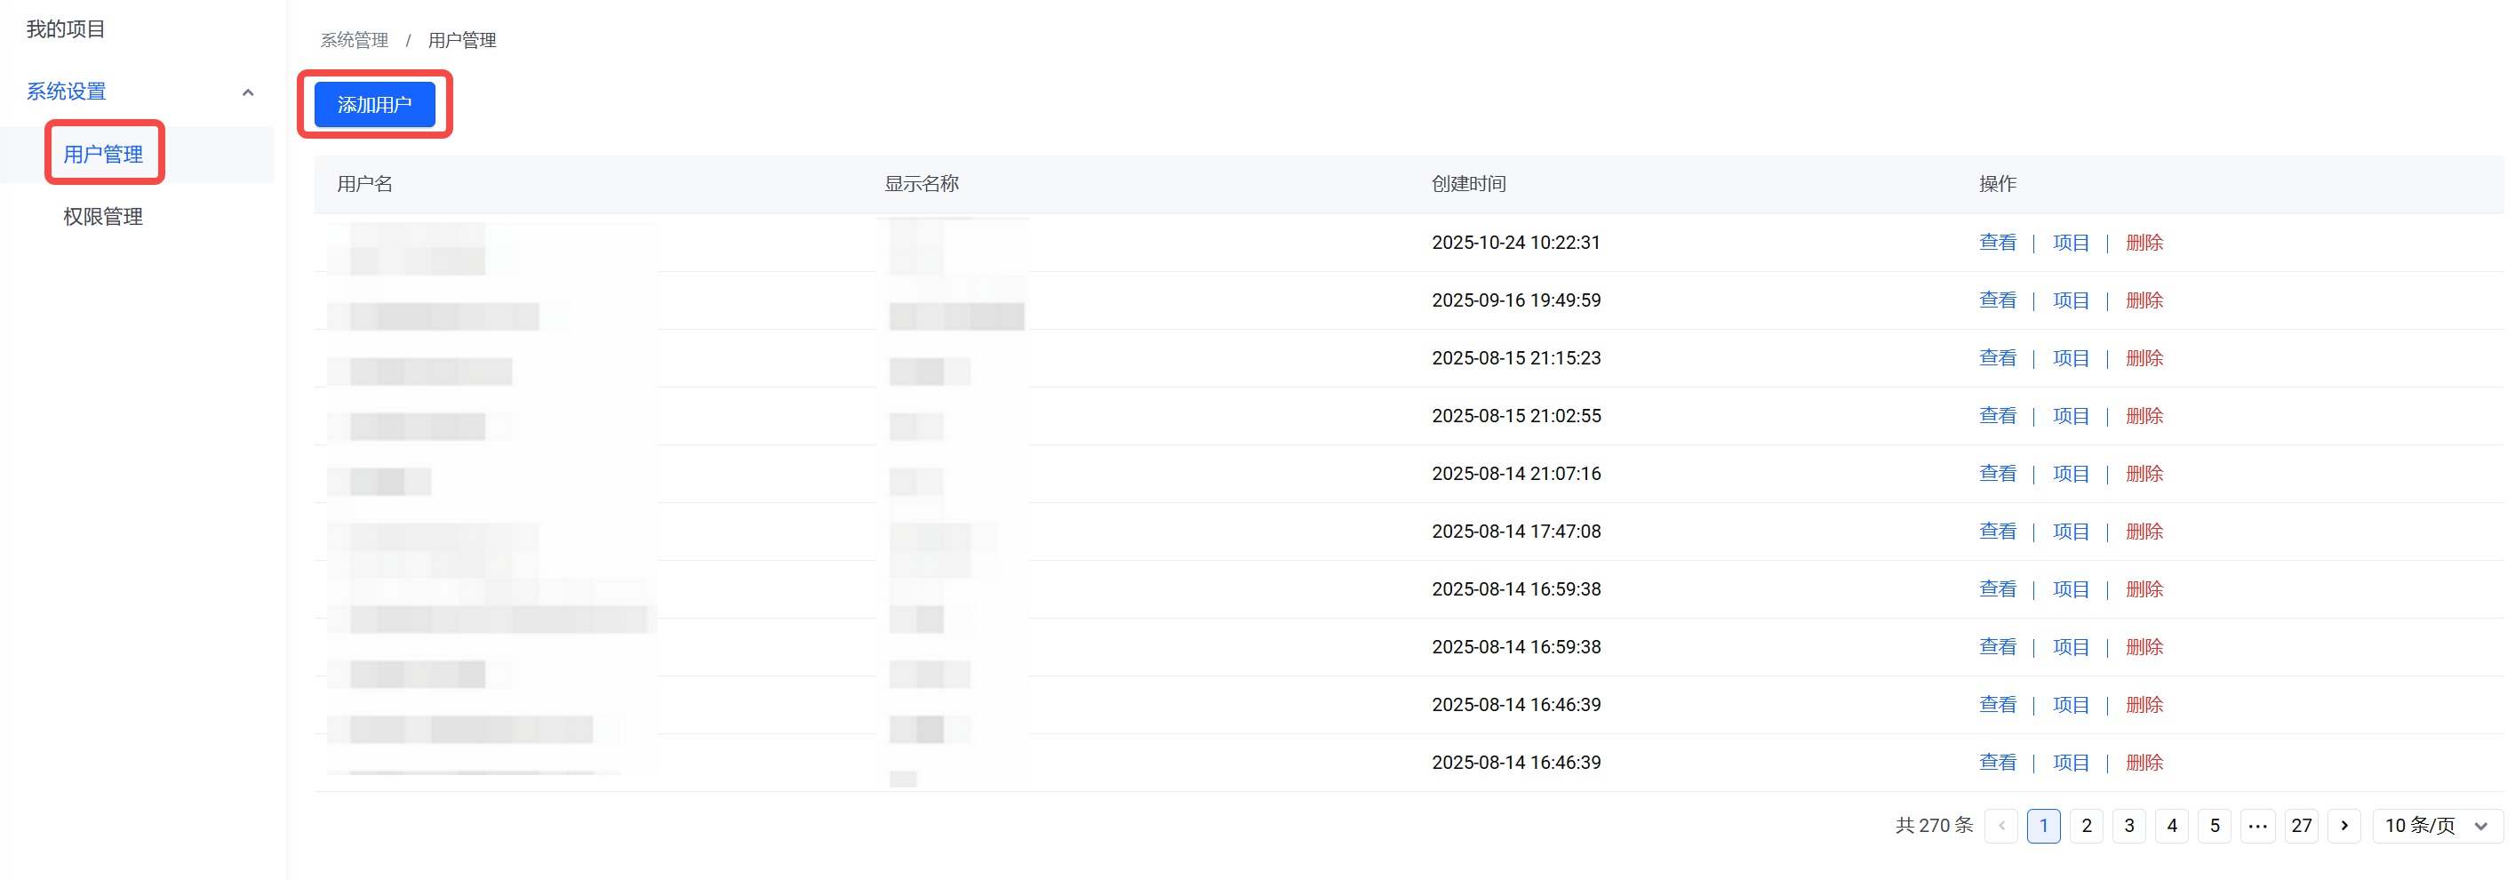
Task: Click 项目 for the 2025-08-15 21:02:55 user
Action: point(2070,416)
